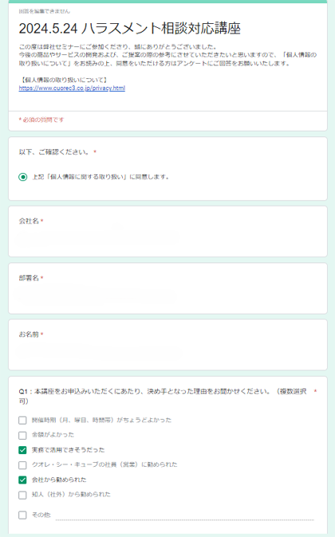This screenshot has width=335, height=537.
Task: Click the 【個人情報の取り扱いについて】 label
Action: point(64,80)
